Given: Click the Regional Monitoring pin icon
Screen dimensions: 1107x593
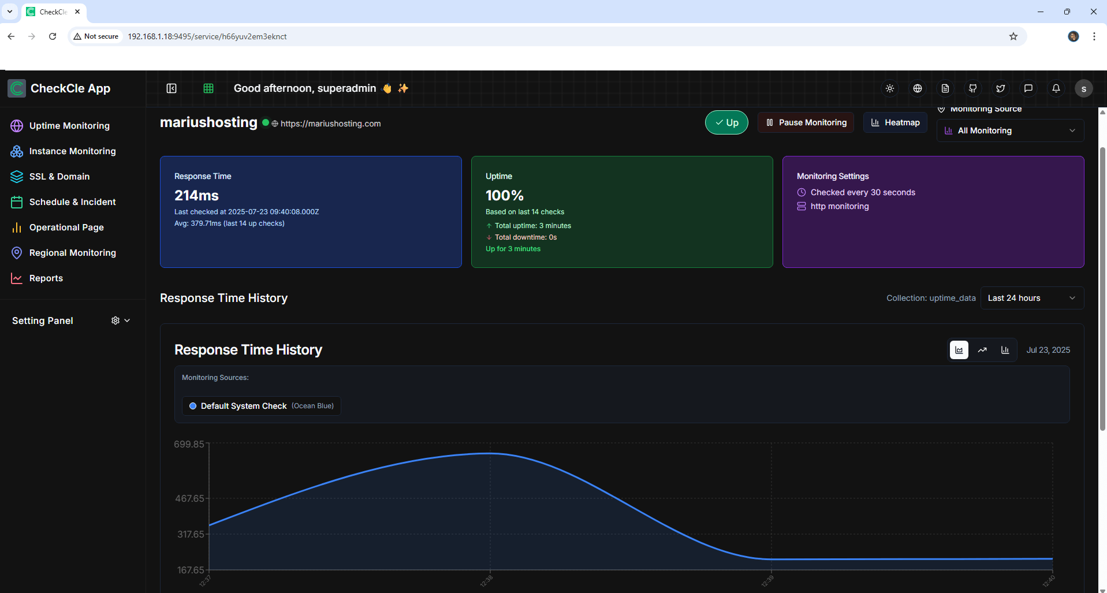Looking at the screenshot, I should point(17,253).
